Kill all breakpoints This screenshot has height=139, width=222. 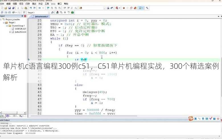click(x=135, y=8)
